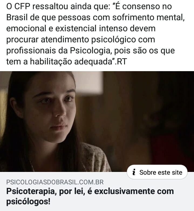The image size is (194, 211).
Task: Click the "RT" at the end of the post
Action: 122,62
